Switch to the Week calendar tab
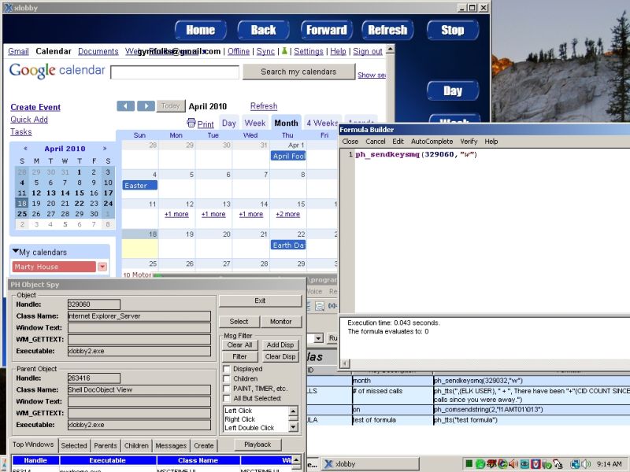This screenshot has height=472, width=630. click(254, 123)
